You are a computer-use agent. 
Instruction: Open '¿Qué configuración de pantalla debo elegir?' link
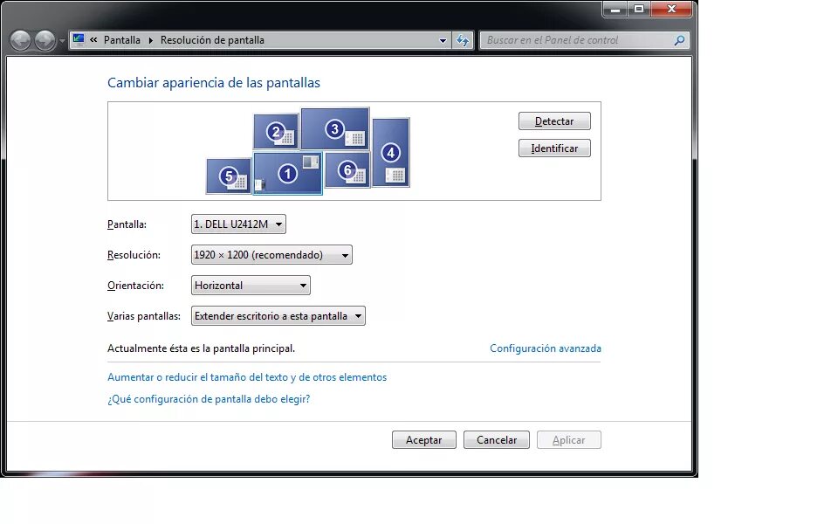(209, 399)
